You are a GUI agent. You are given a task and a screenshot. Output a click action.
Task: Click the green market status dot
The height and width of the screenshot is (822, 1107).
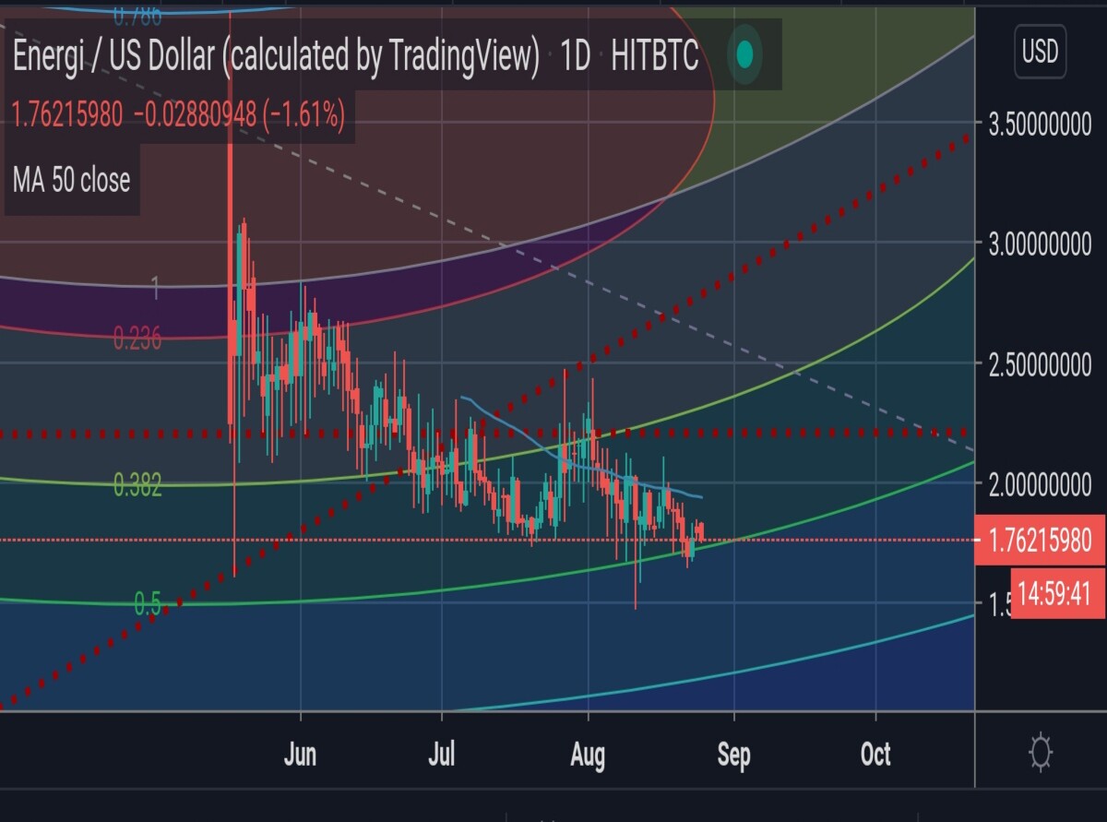click(x=745, y=55)
